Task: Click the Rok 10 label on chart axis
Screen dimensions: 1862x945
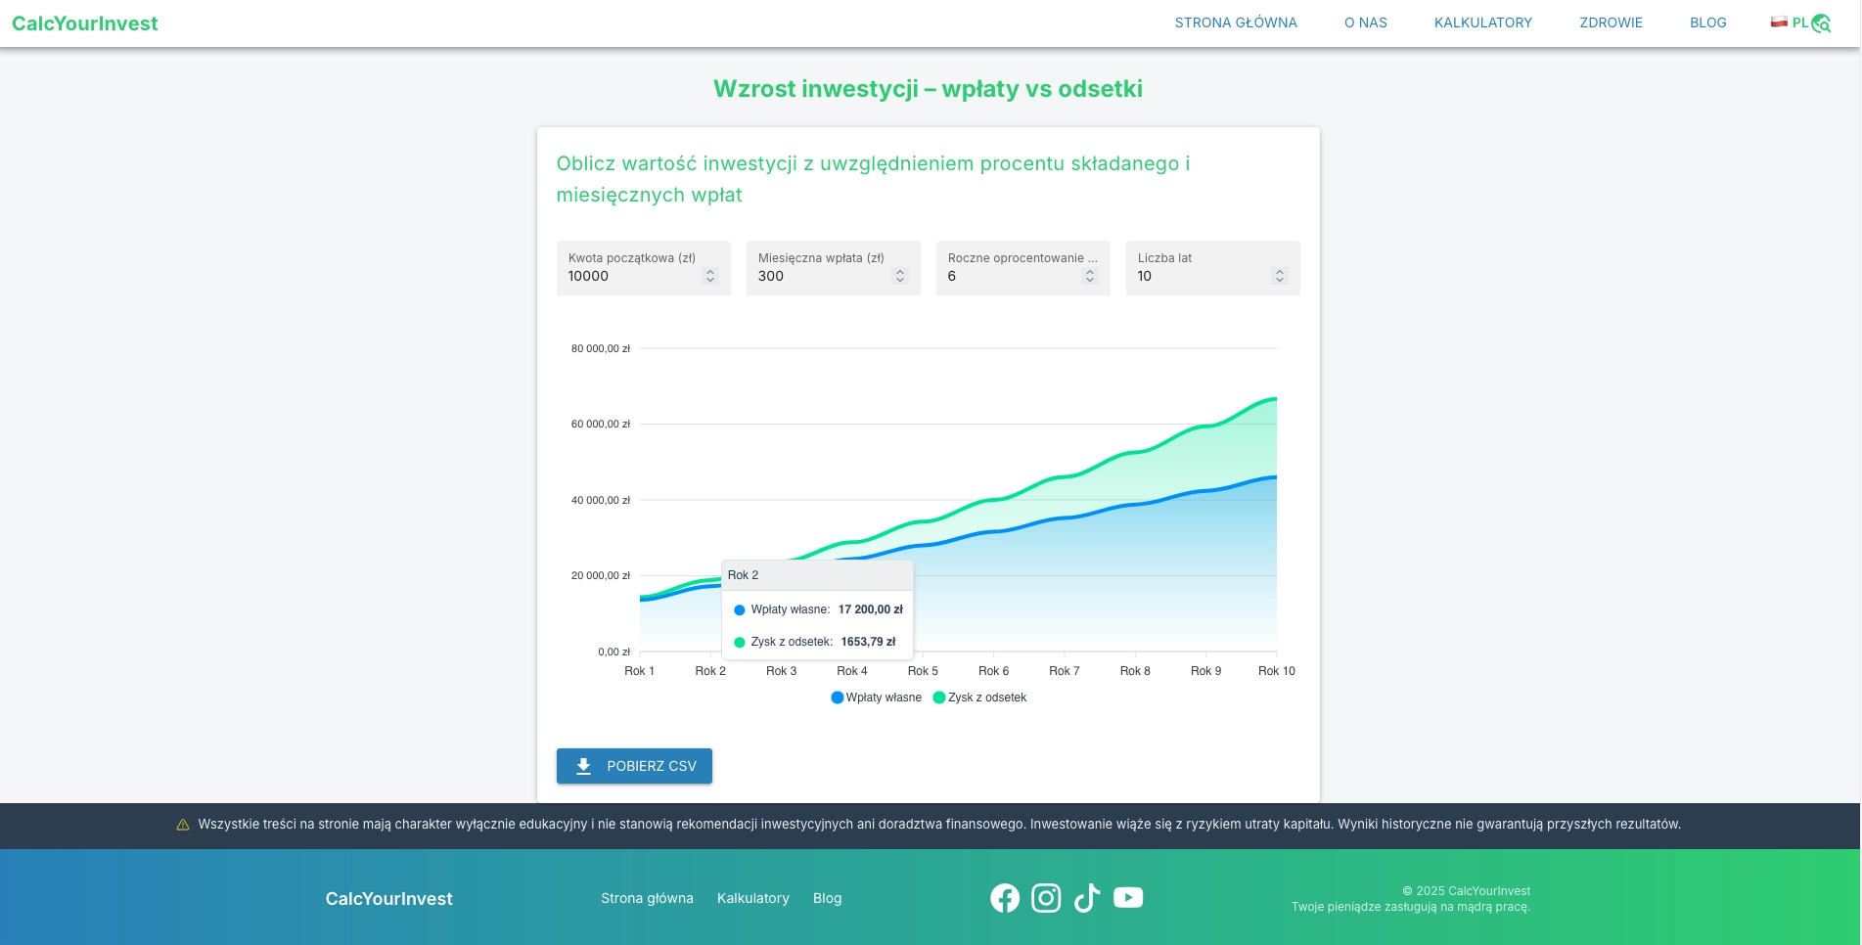Action: (1277, 671)
